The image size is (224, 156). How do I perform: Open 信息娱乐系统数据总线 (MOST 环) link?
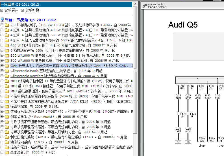coord(71,112)
